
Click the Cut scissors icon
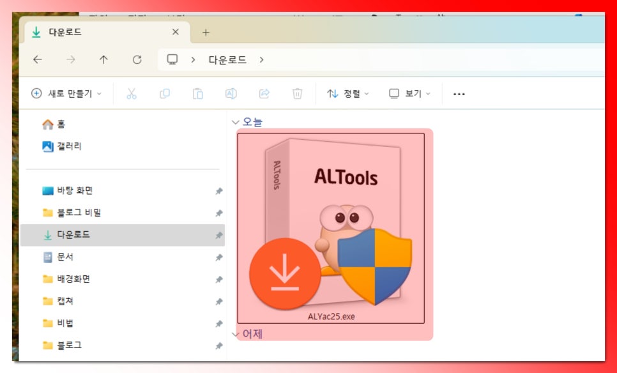132,94
